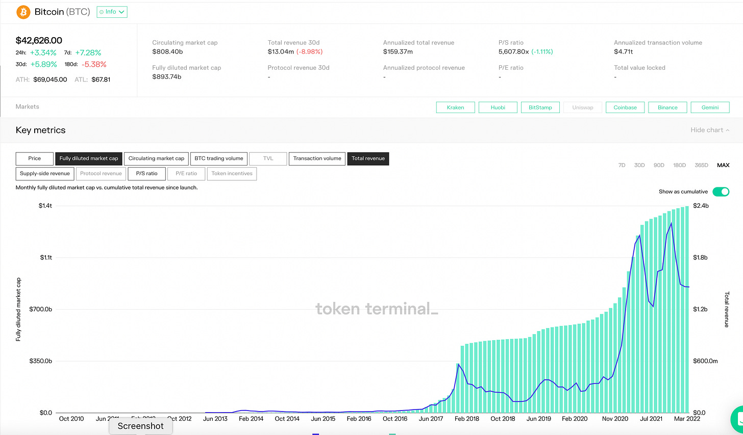Select the 7D time range
This screenshot has width=743, height=435.
click(622, 165)
